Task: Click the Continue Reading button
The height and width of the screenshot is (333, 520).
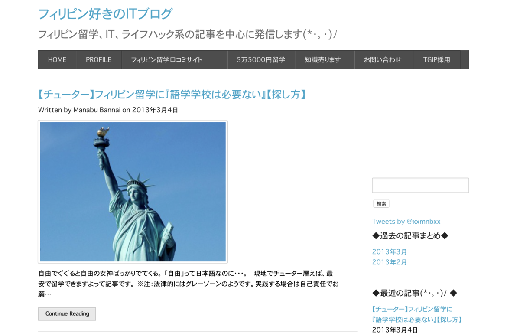Action: (67, 314)
